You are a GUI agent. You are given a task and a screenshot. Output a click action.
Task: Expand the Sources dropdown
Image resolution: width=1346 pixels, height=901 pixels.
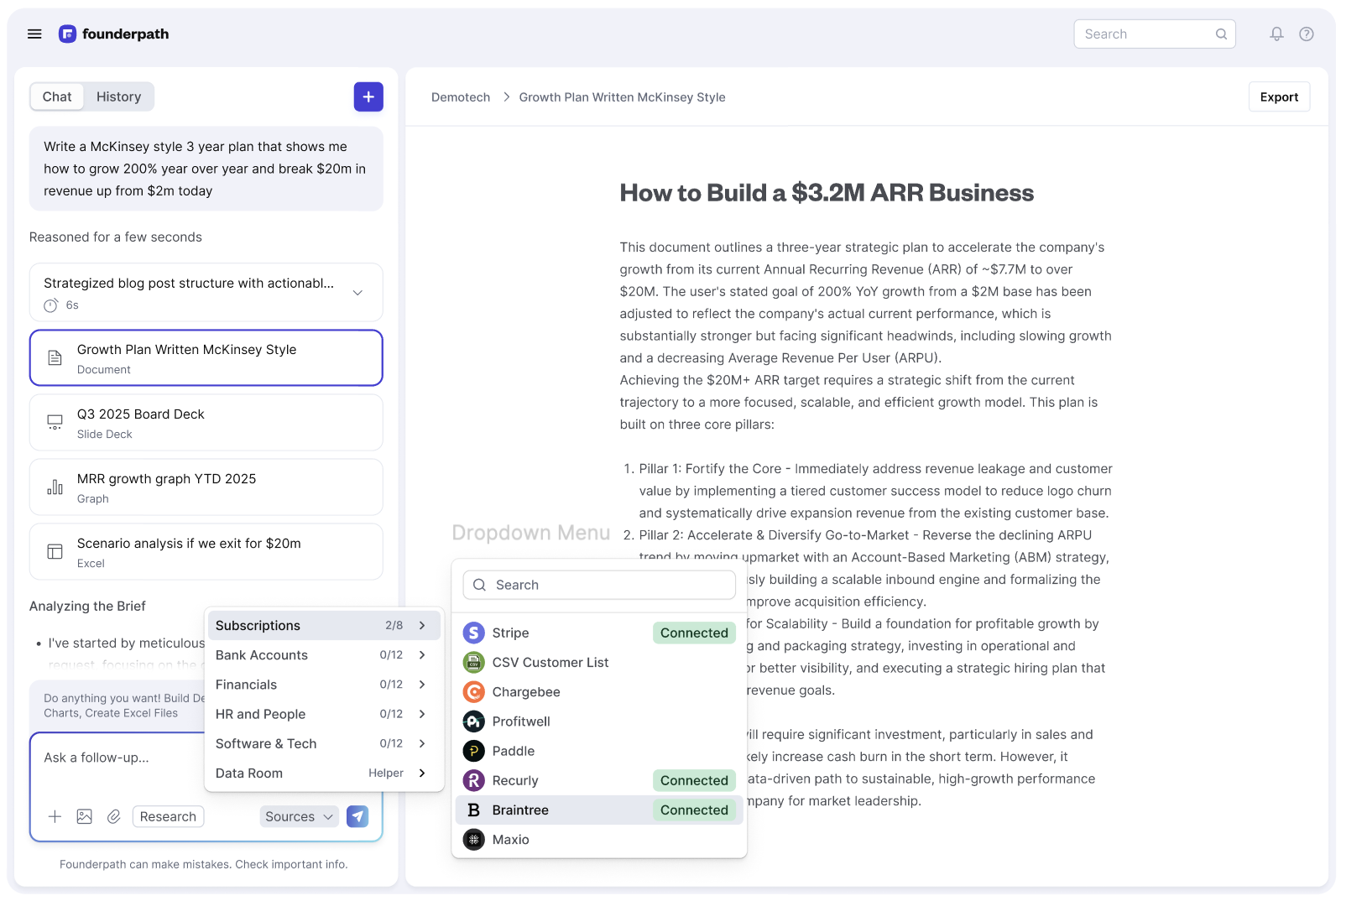click(x=299, y=816)
